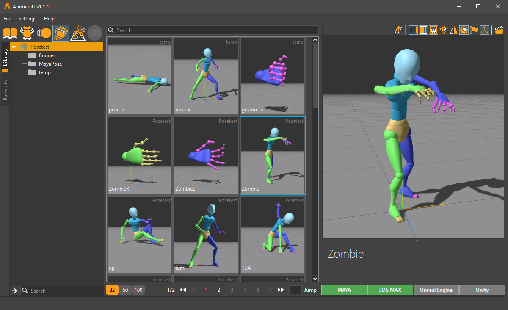508x310 pixels.
Task: Select the pose_5 thumbnail
Action: pos(140,76)
